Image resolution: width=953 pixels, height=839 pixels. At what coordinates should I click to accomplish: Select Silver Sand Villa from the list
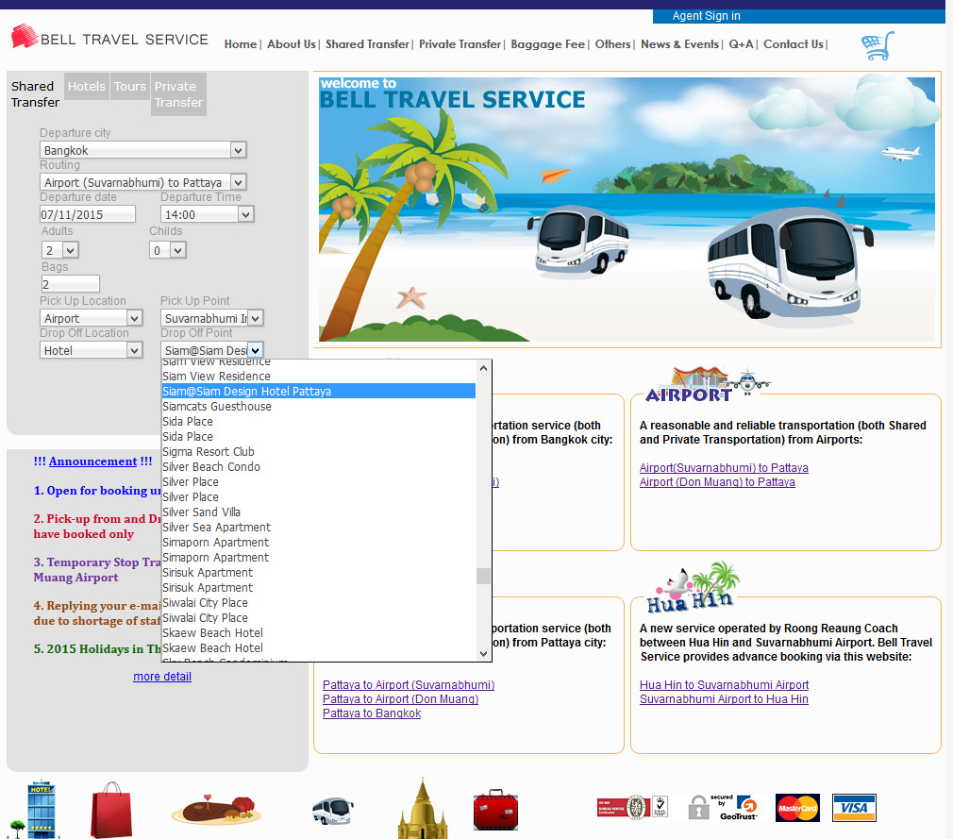click(319, 512)
